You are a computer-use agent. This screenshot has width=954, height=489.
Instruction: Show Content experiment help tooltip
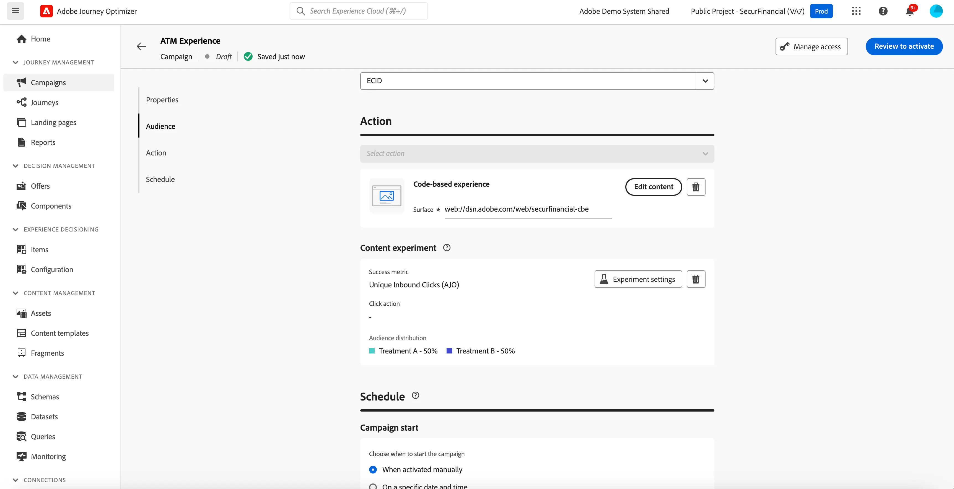click(447, 248)
